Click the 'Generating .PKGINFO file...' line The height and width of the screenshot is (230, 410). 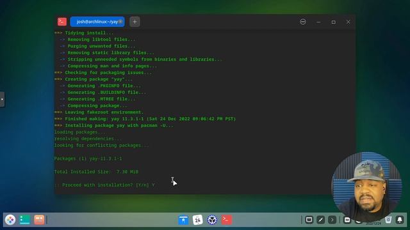pos(100,86)
